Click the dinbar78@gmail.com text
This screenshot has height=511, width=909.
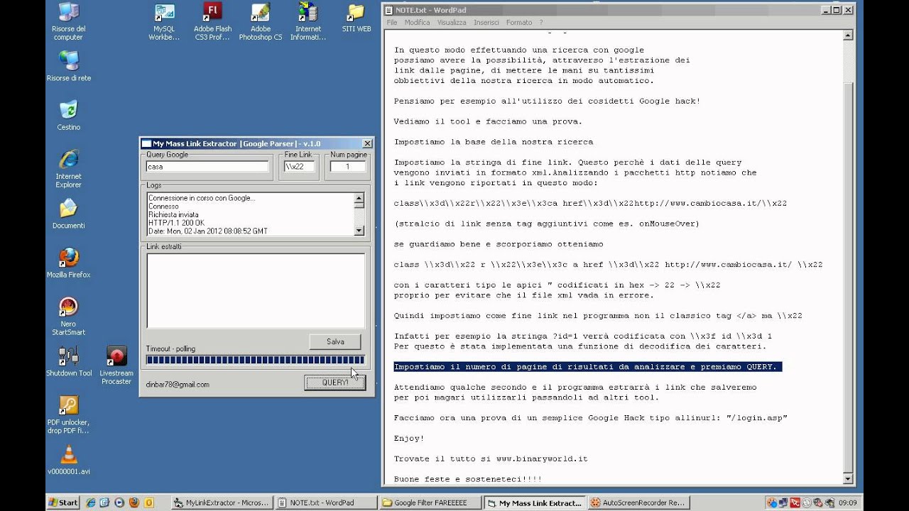(x=178, y=385)
